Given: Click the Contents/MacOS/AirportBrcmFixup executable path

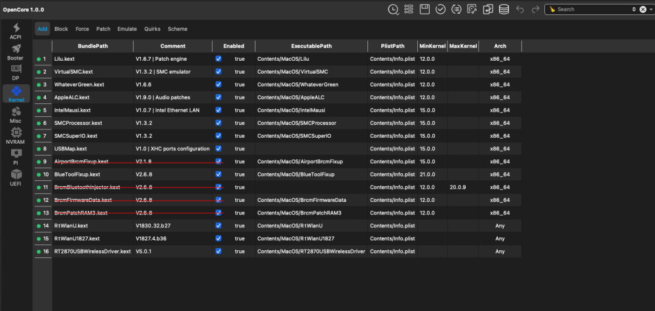Looking at the screenshot, I should pos(300,161).
